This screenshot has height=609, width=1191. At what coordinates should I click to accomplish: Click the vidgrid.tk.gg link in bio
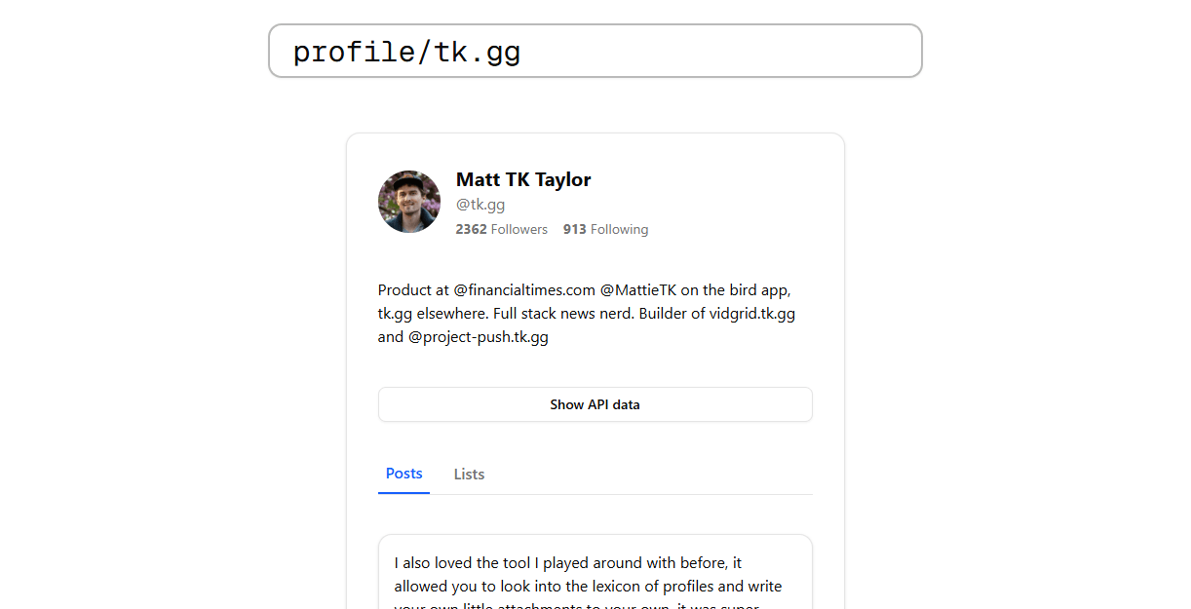(752, 314)
